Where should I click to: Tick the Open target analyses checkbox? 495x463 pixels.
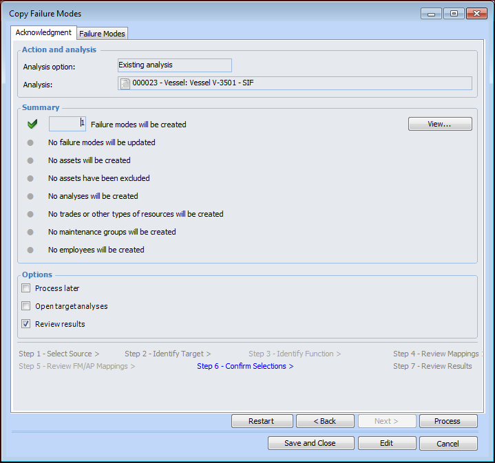click(26, 306)
